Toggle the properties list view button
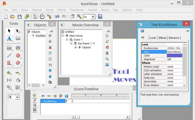The height and width of the screenshot is (120, 195). pyautogui.click(x=35, y=17)
